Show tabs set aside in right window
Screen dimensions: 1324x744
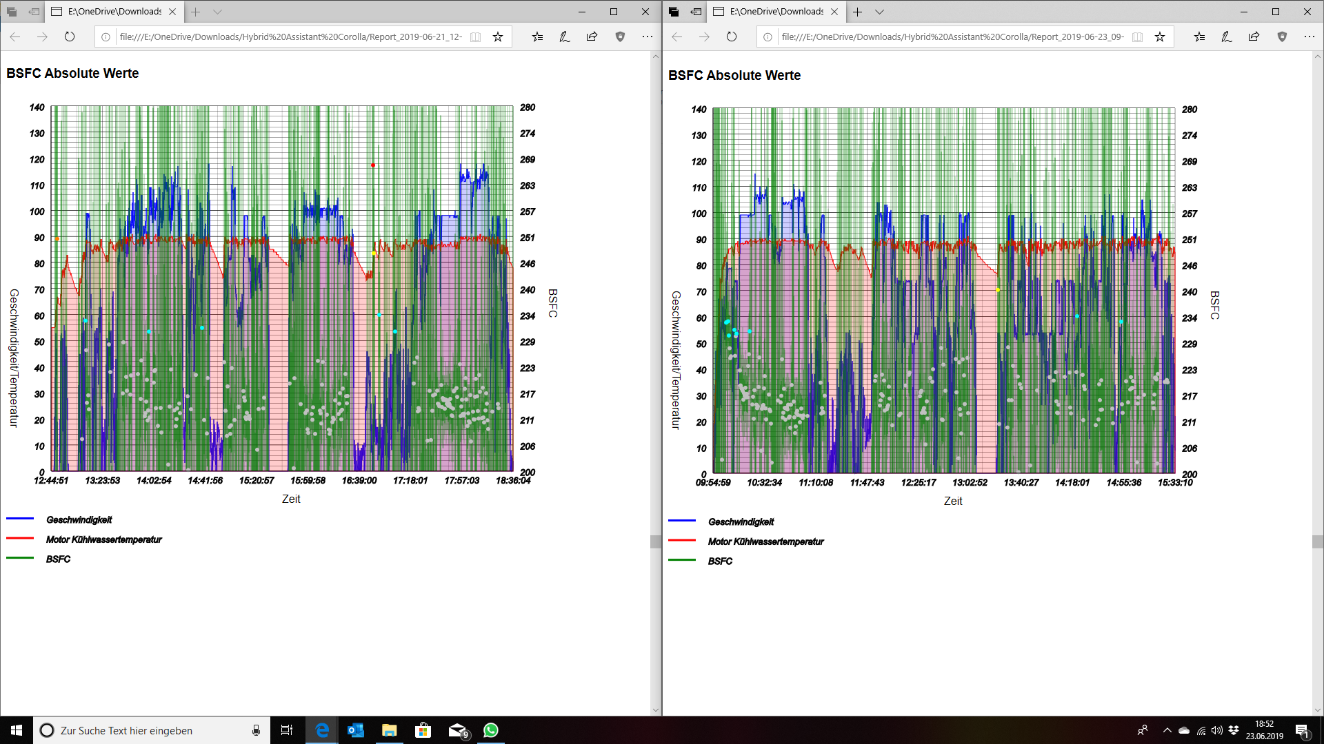click(x=674, y=12)
